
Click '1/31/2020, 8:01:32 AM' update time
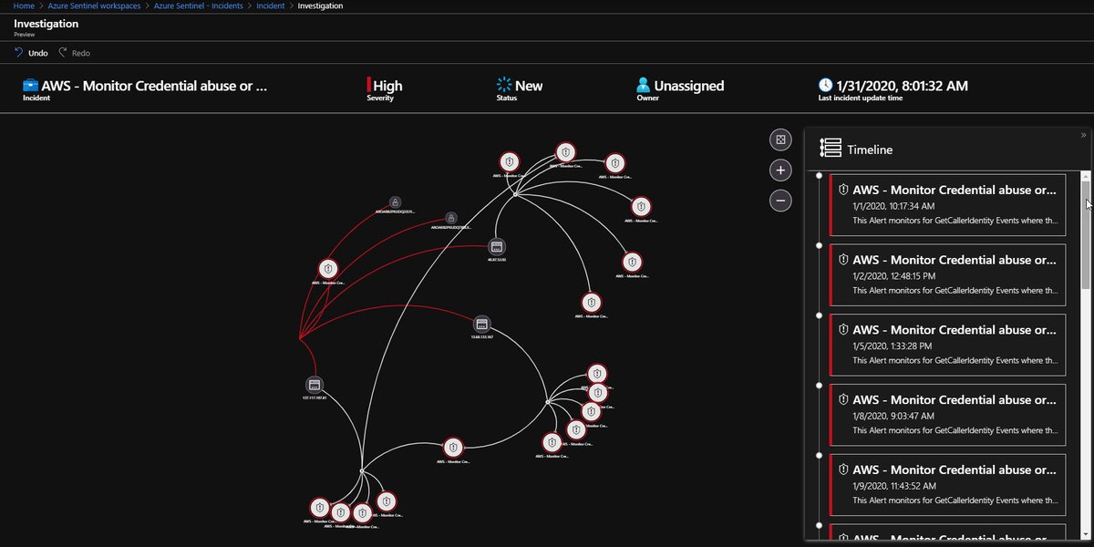[903, 86]
